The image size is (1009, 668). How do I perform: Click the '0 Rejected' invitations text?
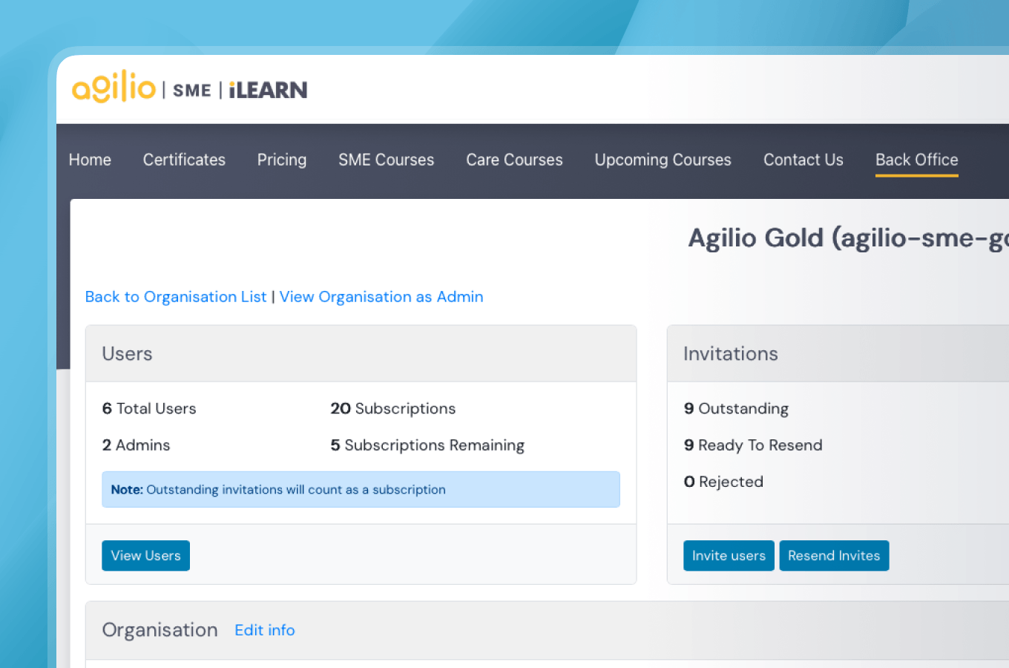[723, 482]
